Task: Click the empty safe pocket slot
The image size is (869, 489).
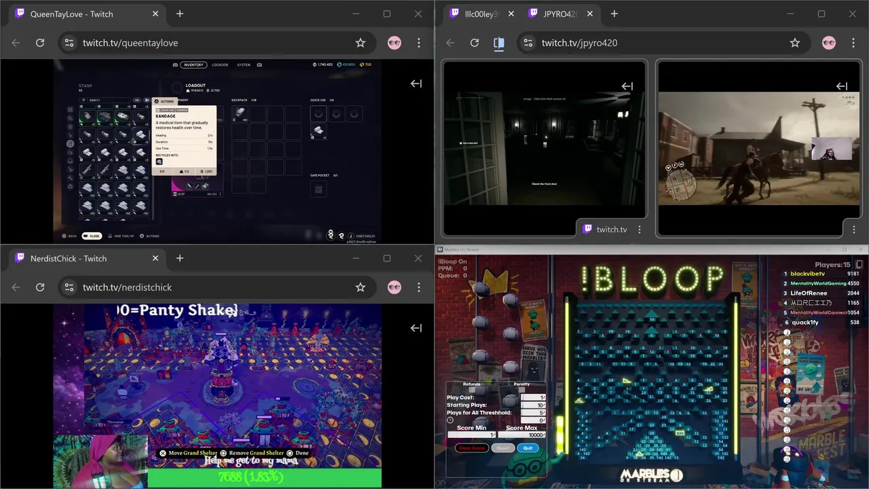Action: pos(318,189)
